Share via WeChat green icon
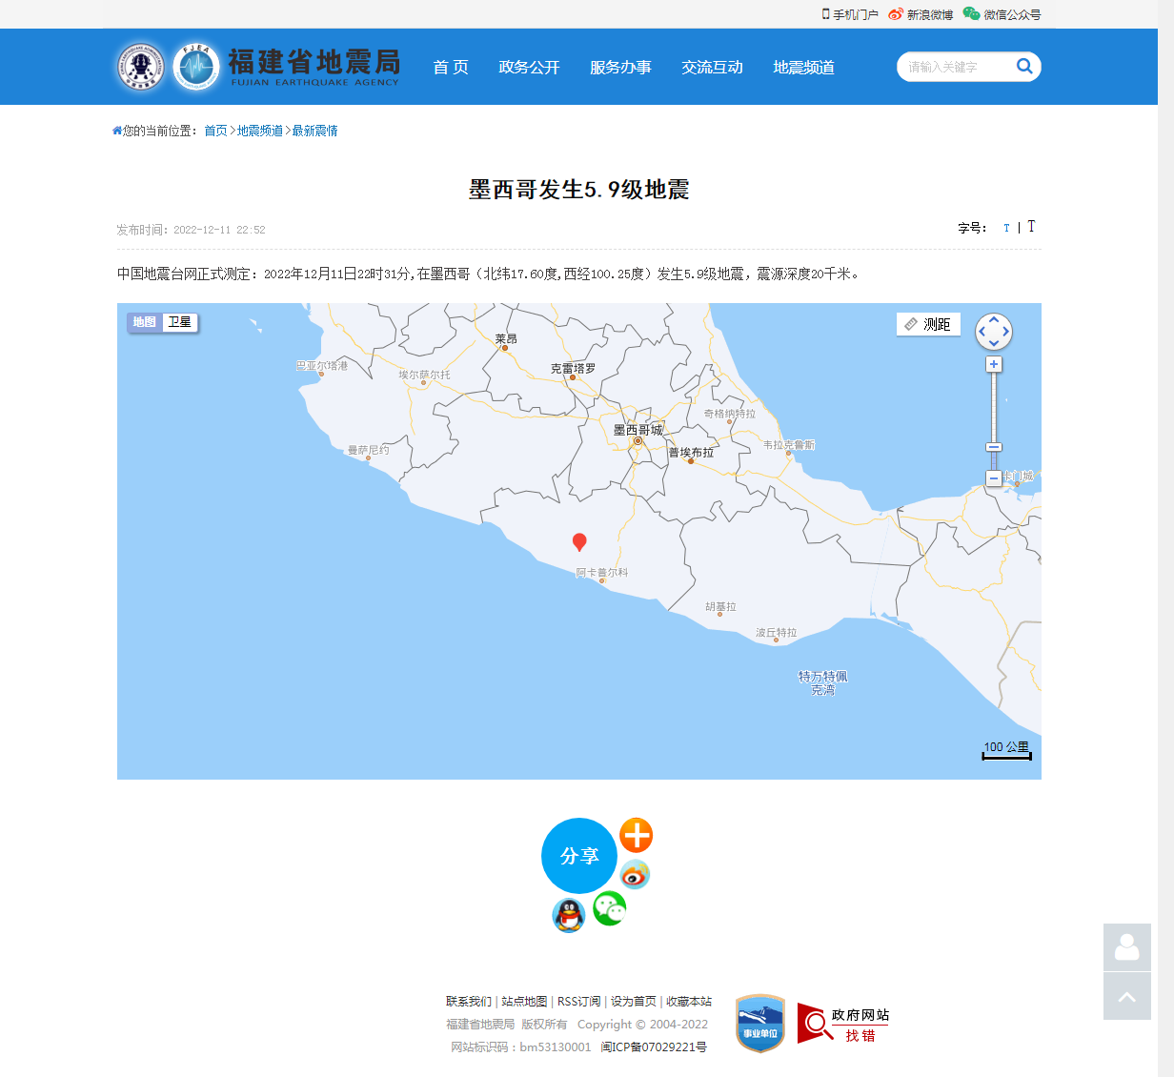This screenshot has height=1077, width=1174. [x=609, y=908]
